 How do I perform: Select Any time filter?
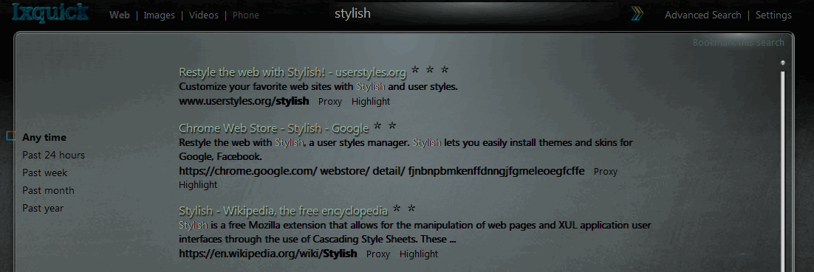(x=44, y=137)
